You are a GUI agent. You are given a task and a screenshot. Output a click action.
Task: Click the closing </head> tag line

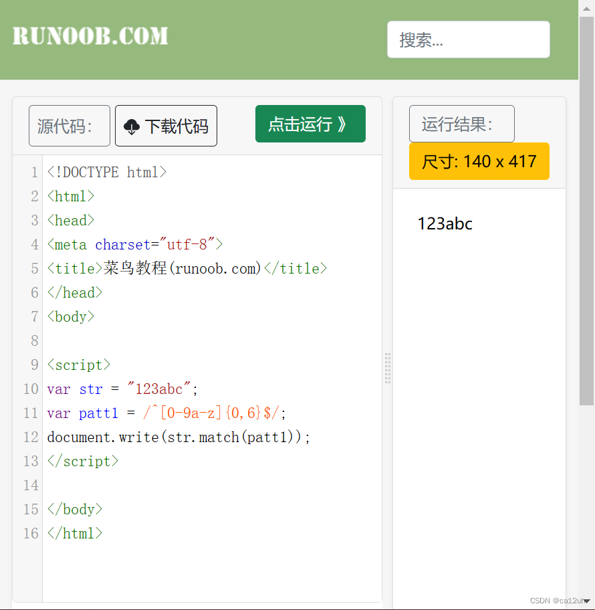coord(75,292)
